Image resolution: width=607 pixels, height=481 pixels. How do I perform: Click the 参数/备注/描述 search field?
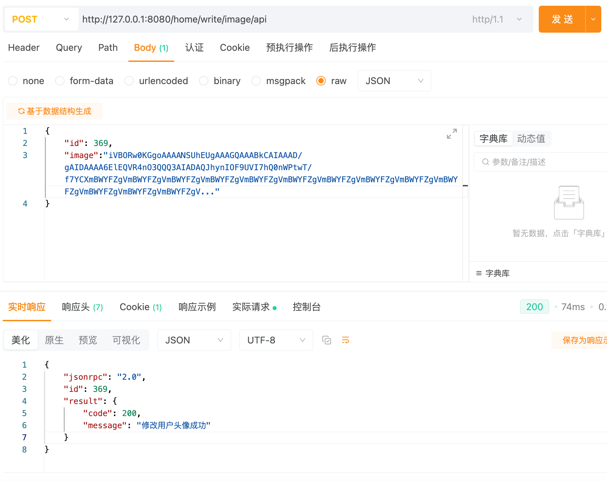coord(540,162)
